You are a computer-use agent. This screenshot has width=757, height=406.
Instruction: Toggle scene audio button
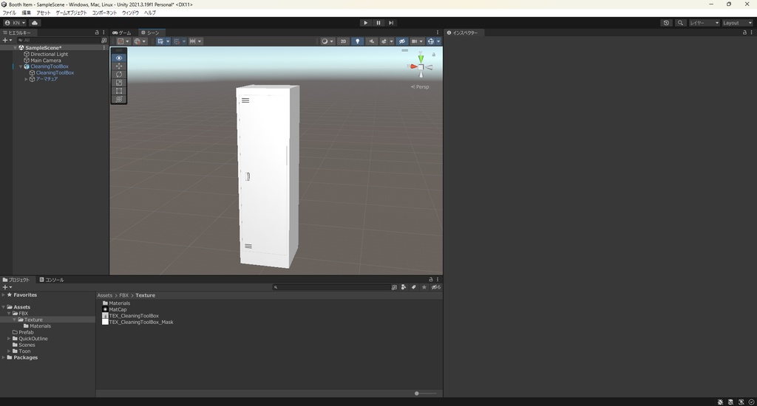tap(371, 41)
